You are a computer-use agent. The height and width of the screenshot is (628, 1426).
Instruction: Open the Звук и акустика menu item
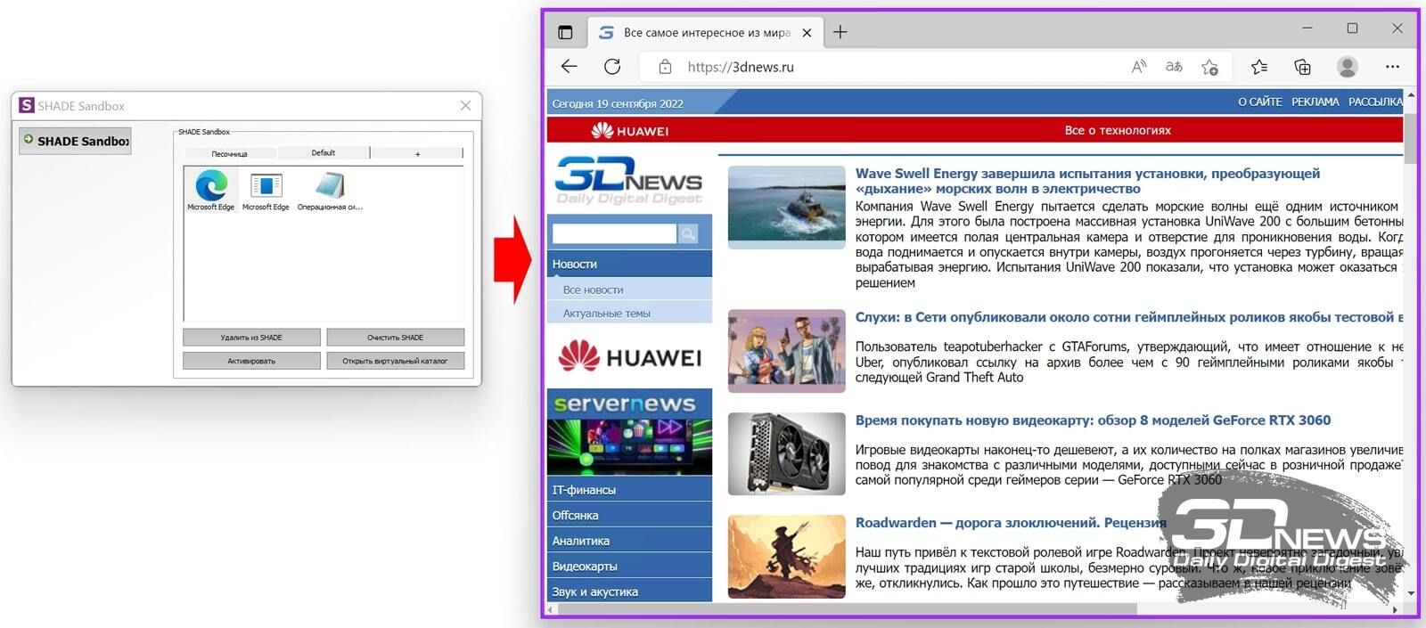pos(629,591)
